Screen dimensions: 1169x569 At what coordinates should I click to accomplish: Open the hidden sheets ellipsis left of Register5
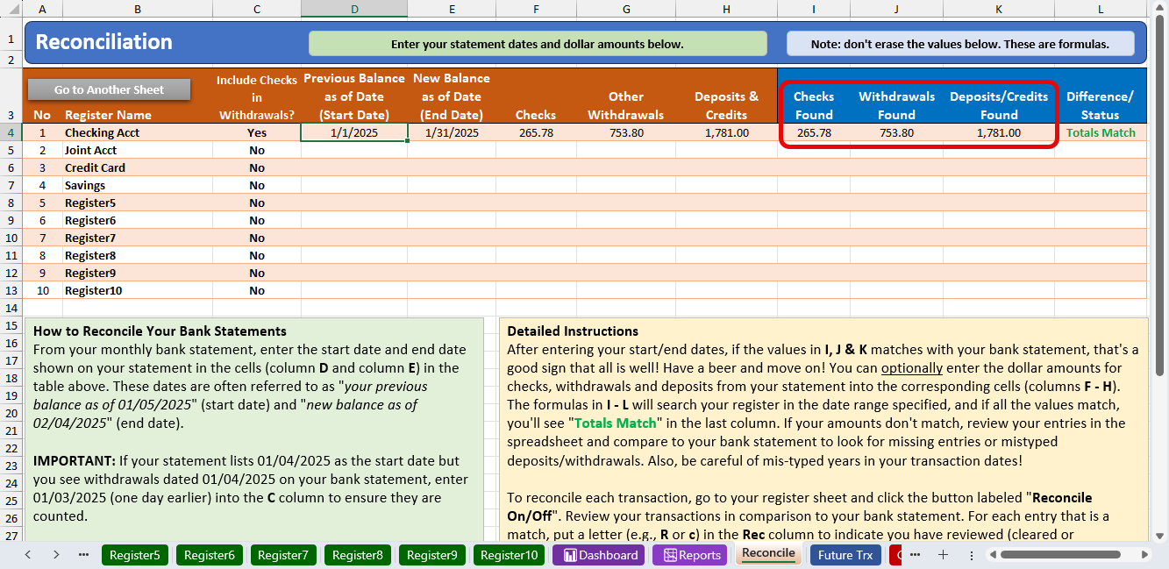[84, 555]
